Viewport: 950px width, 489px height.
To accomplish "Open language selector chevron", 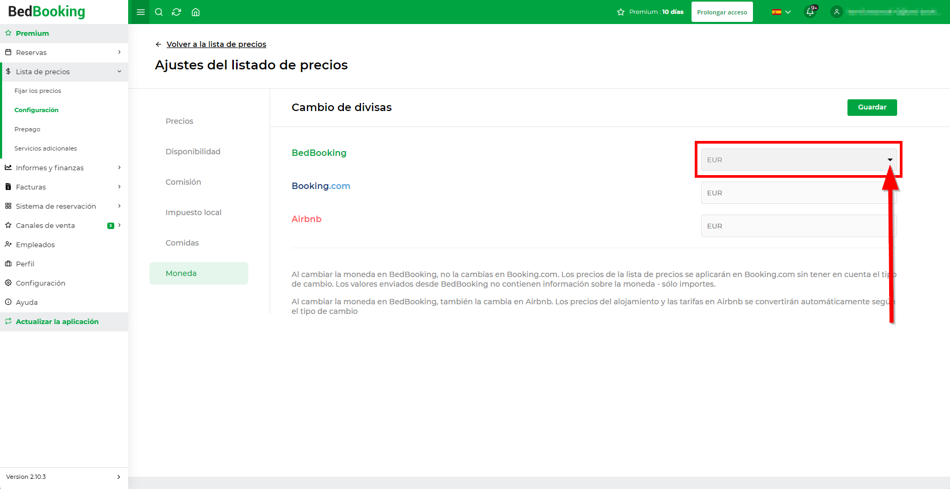I will [x=788, y=12].
